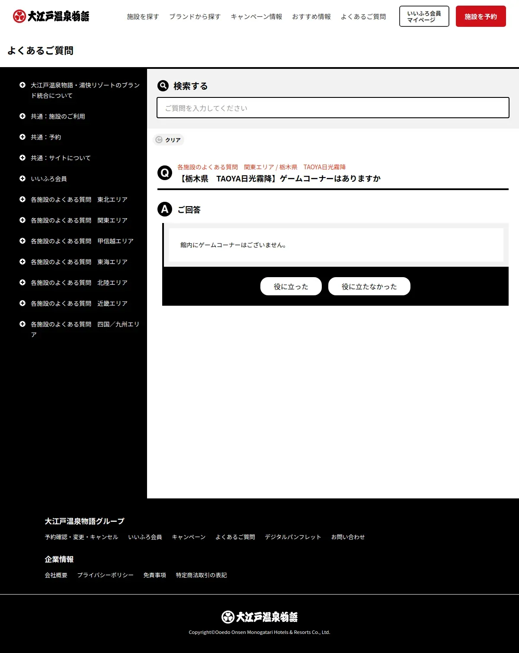
Task: Focus the ご質問を入力してください search field
Action: tap(333, 108)
